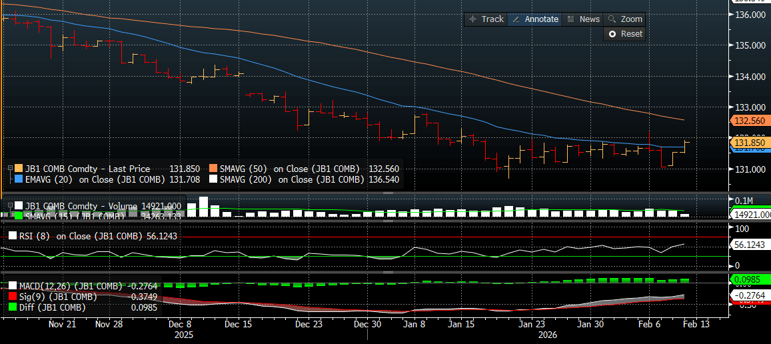
Task: Click the Reset circle icon
Action: (x=612, y=34)
